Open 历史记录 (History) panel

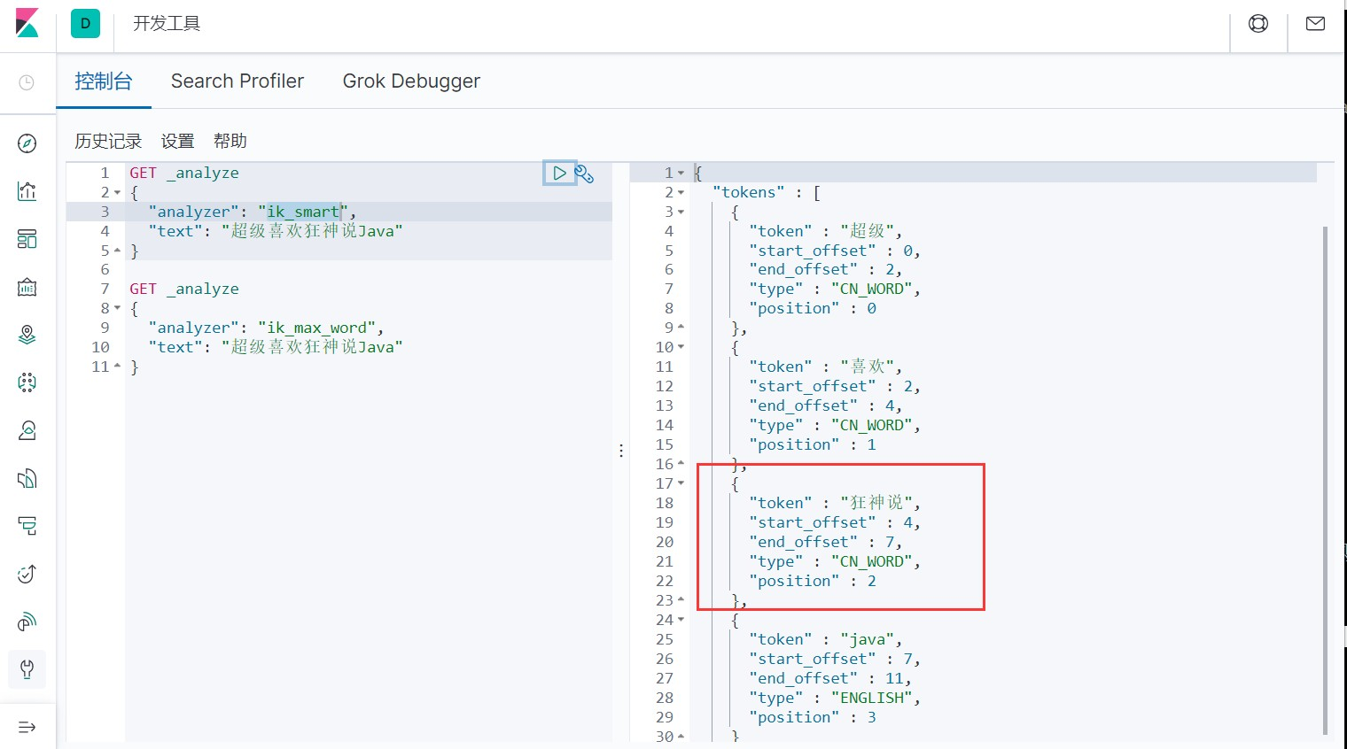click(108, 141)
